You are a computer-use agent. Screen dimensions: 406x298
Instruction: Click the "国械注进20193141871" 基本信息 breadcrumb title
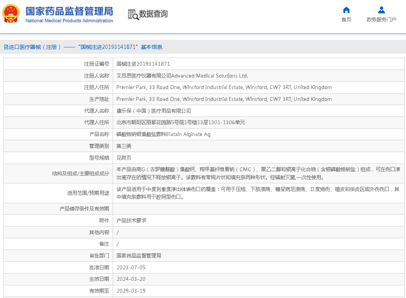tap(120, 47)
